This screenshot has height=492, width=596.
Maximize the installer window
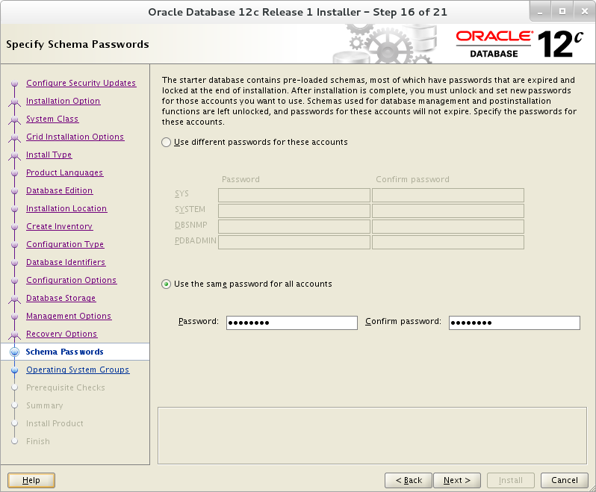[562, 12]
